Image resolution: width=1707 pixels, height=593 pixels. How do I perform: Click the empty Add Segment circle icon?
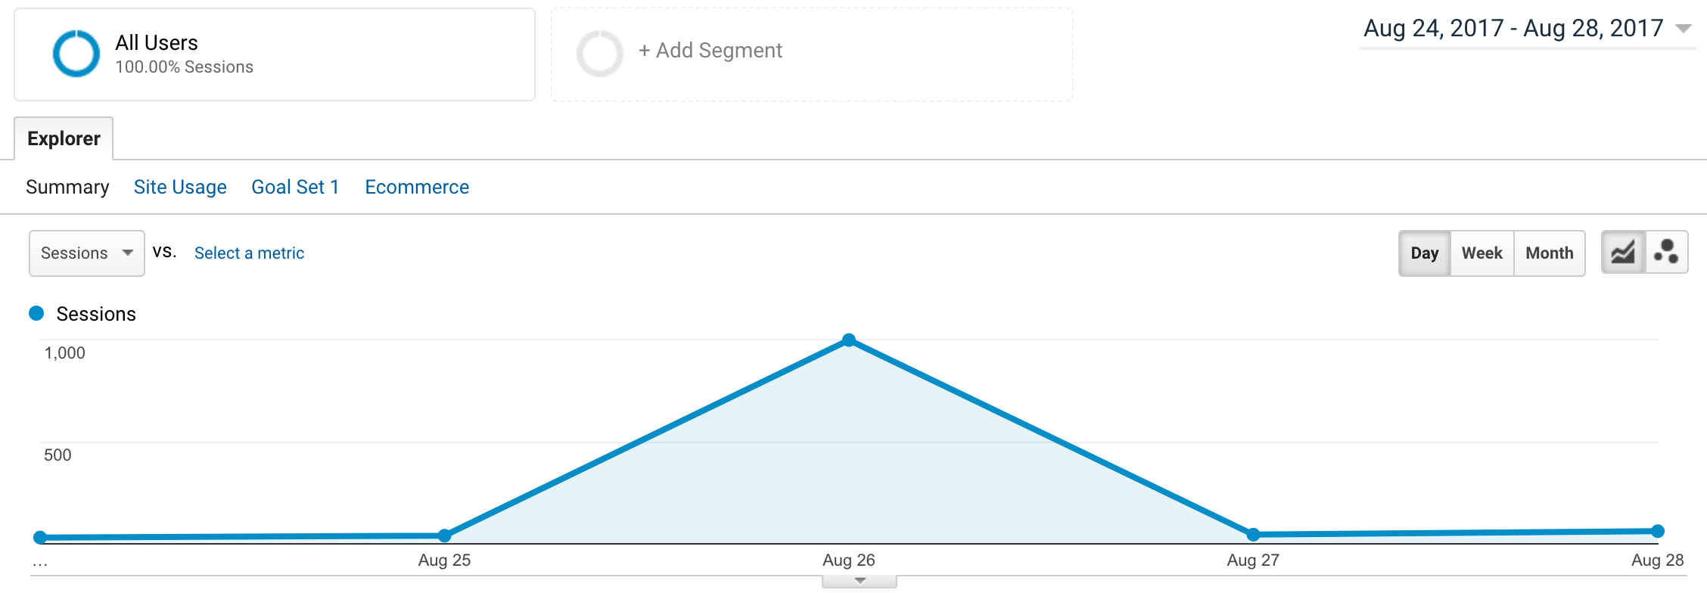pos(599,54)
